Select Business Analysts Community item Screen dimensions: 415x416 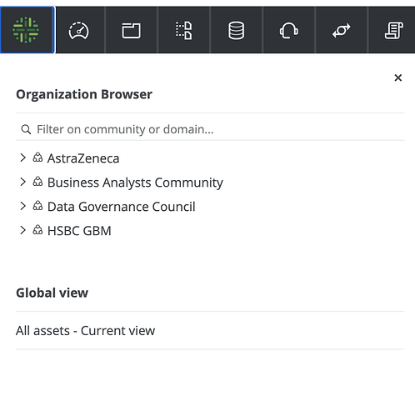[135, 183]
